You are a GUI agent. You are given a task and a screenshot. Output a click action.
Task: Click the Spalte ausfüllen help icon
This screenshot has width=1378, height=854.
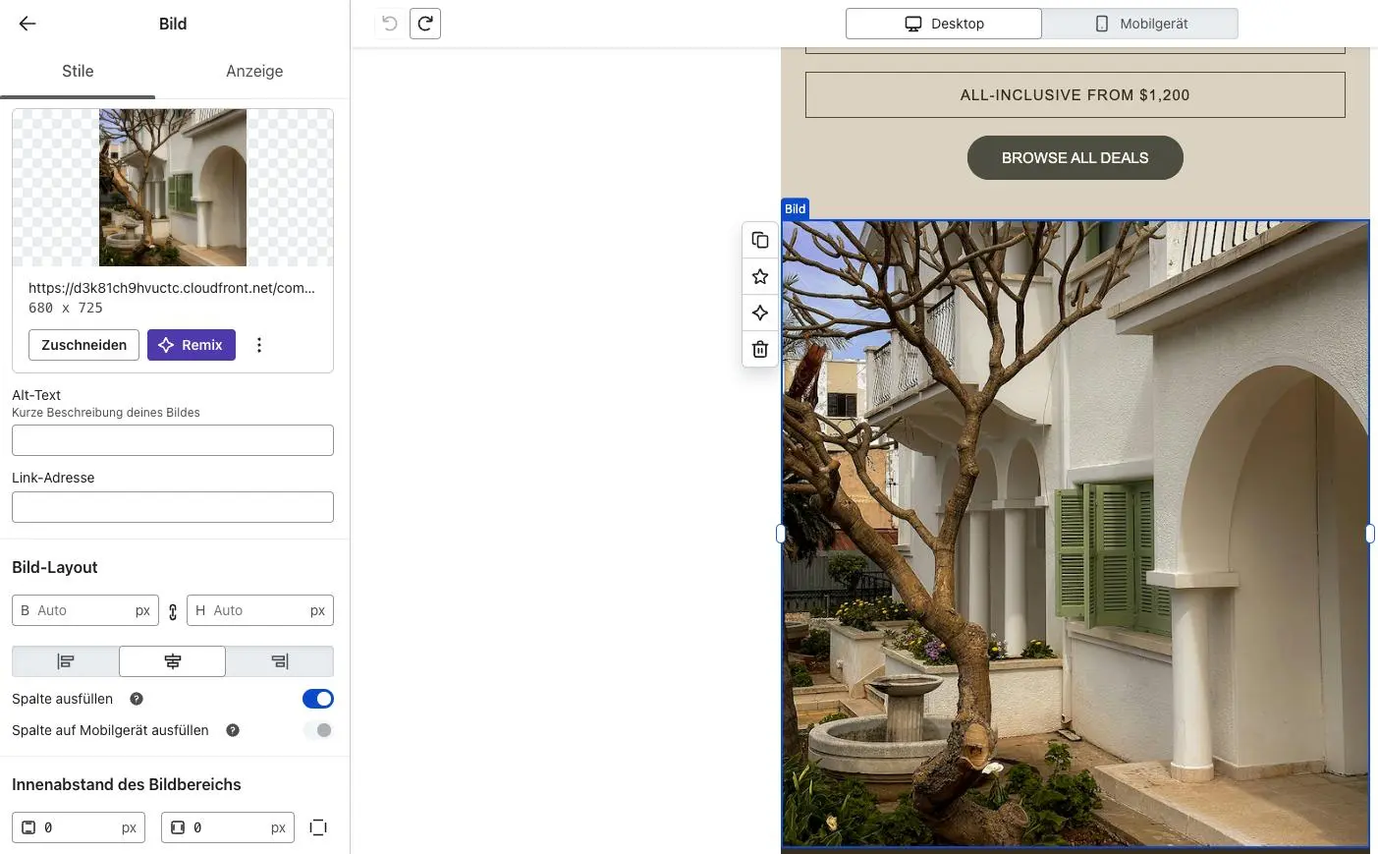click(137, 699)
